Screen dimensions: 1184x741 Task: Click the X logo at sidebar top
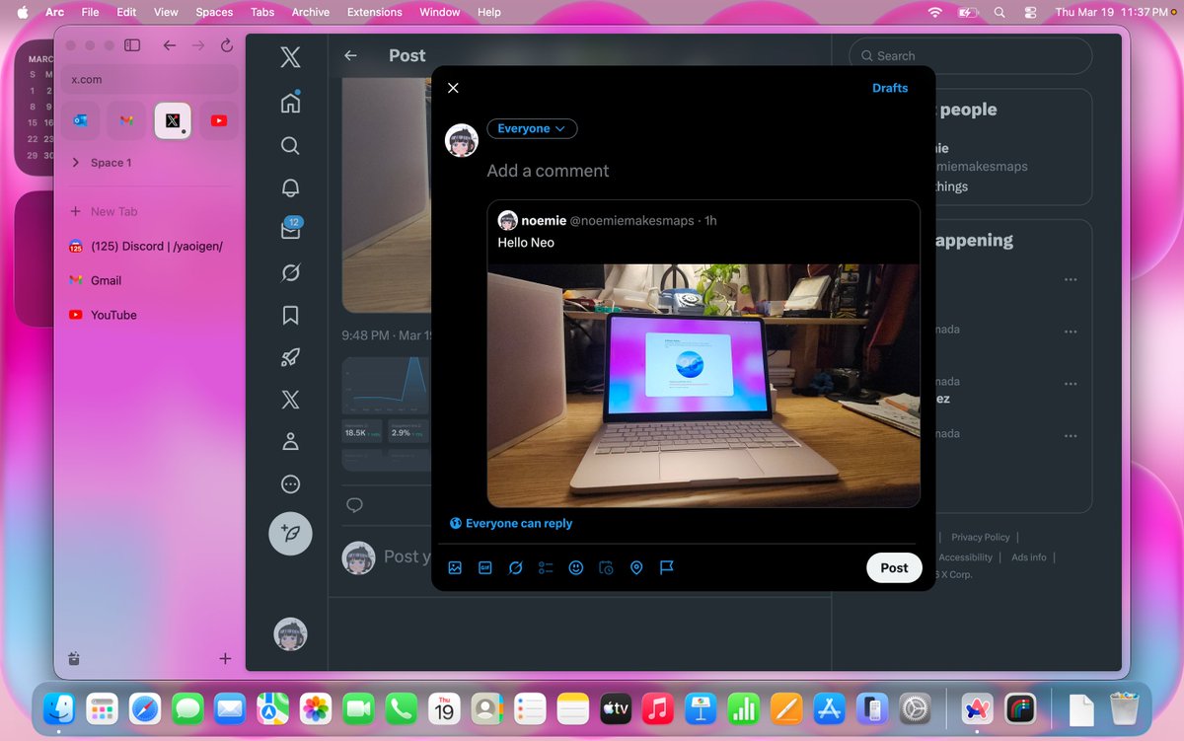click(x=290, y=58)
